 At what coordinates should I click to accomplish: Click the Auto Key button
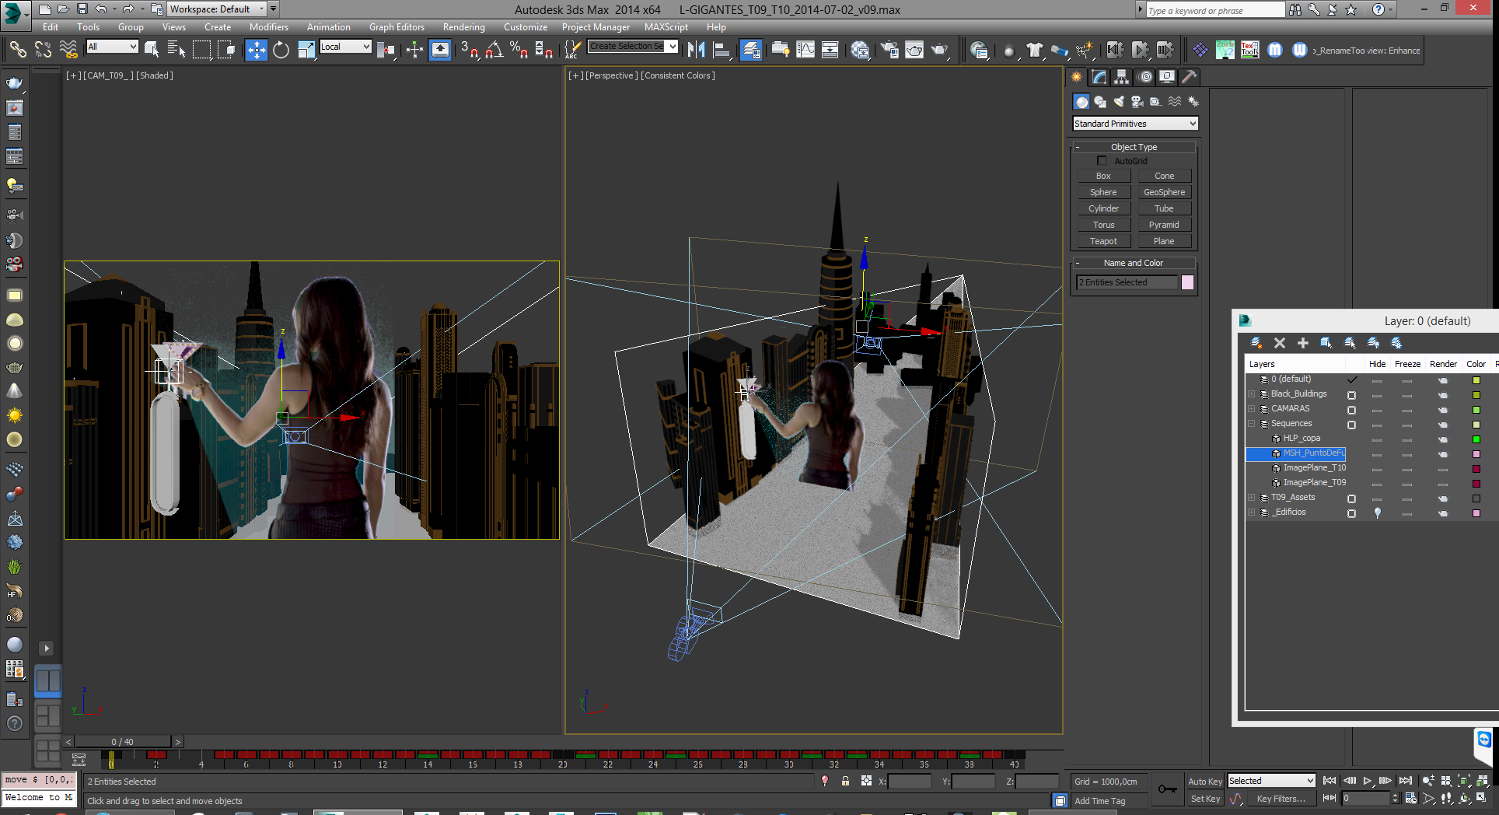(x=1204, y=782)
